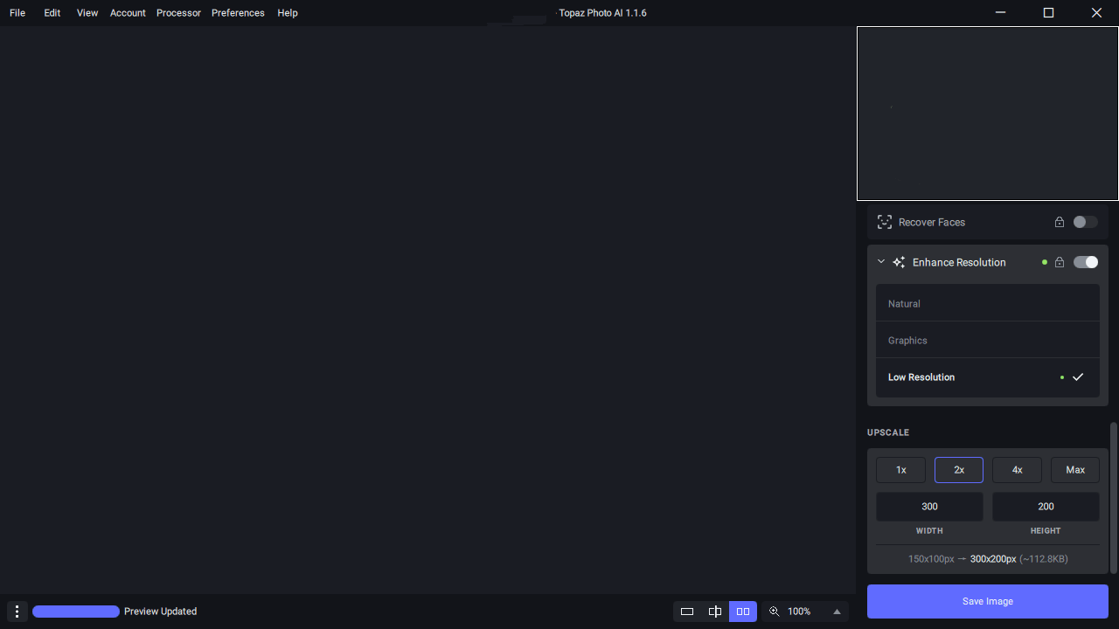
Task: Open the Preferences menu
Action: 238,13
